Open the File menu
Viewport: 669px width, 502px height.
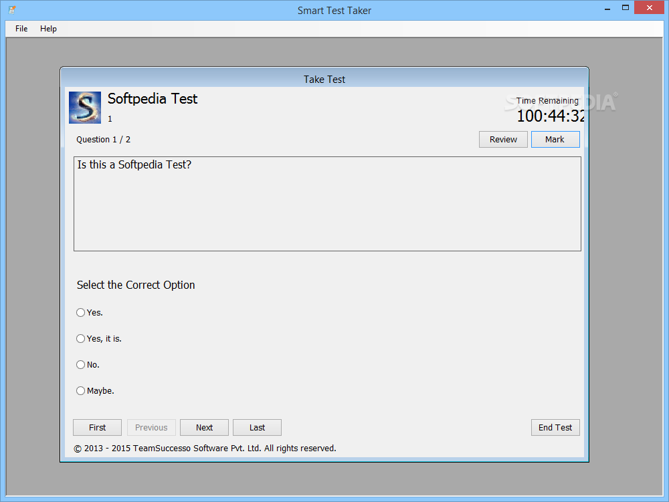point(21,29)
